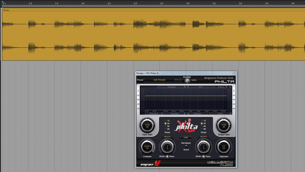Select 24 dB slope beside Input Gain
The height and width of the screenshot is (172, 305).
pos(165,123)
